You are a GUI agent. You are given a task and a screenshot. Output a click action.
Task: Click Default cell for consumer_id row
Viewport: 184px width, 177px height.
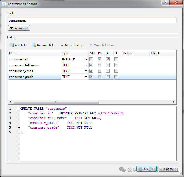point(135,59)
